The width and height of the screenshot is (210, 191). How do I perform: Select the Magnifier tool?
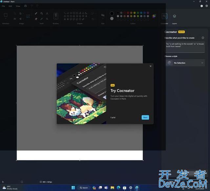tap(47, 19)
